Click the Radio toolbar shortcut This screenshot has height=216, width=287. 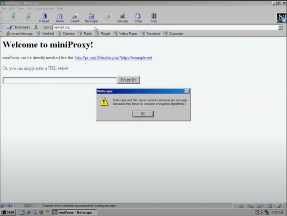[85, 34]
